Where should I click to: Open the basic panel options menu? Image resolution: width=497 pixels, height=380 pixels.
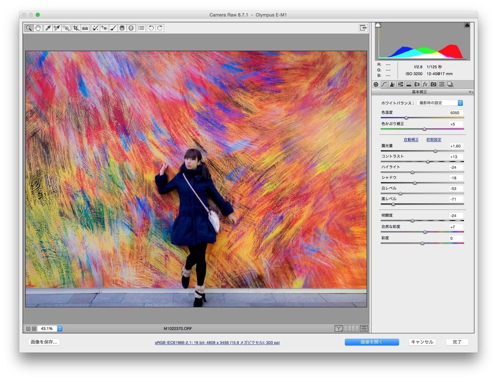[471, 92]
